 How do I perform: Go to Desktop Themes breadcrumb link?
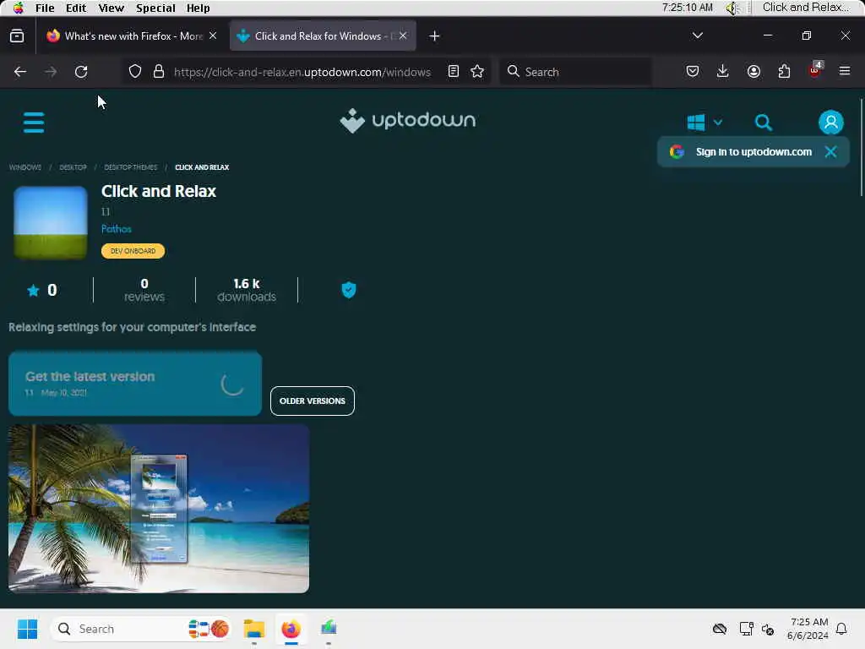click(x=131, y=167)
